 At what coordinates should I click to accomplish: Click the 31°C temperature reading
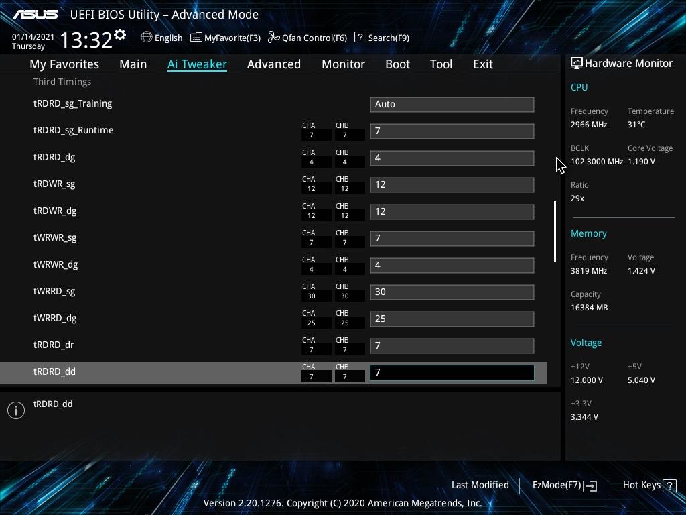pos(636,125)
